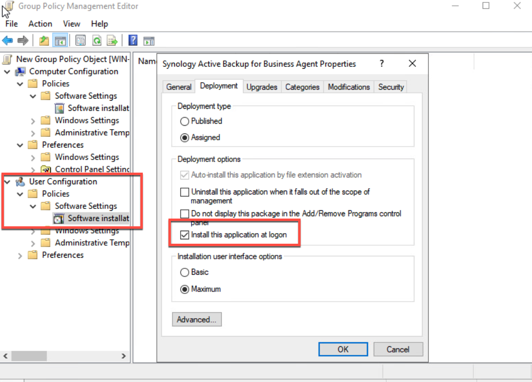Expand Windows Settings under Computer Configuration Policies
This screenshot has width=532, height=382.
(x=33, y=120)
